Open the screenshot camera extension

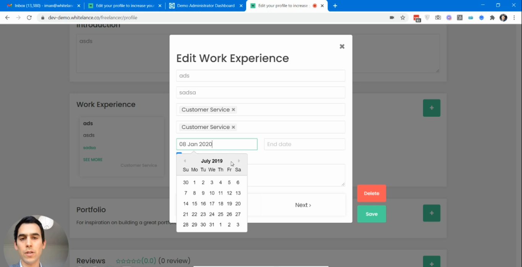[x=438, y=18]
